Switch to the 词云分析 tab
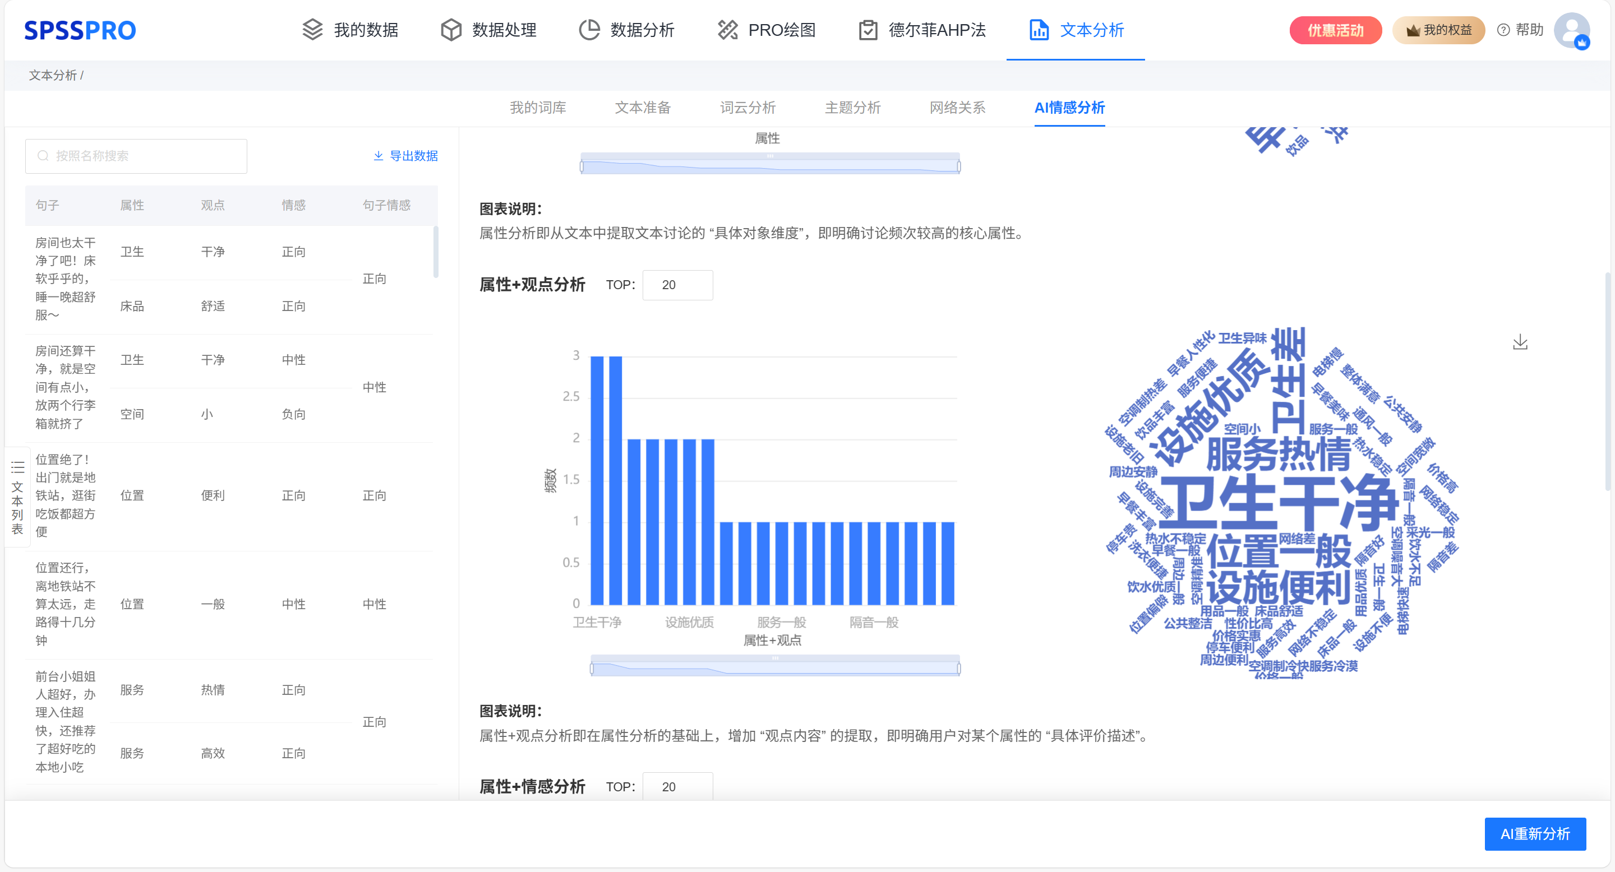Viewport: 1615px width, 872px height. pyautogui.click(x=747, y=108)
